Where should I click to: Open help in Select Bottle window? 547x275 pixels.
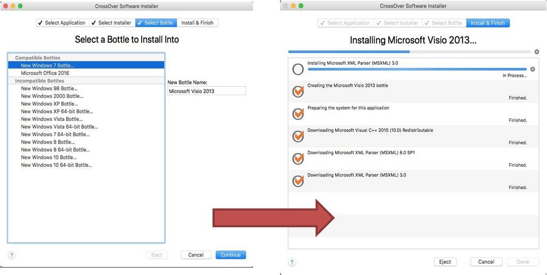(x=12, y=255)
